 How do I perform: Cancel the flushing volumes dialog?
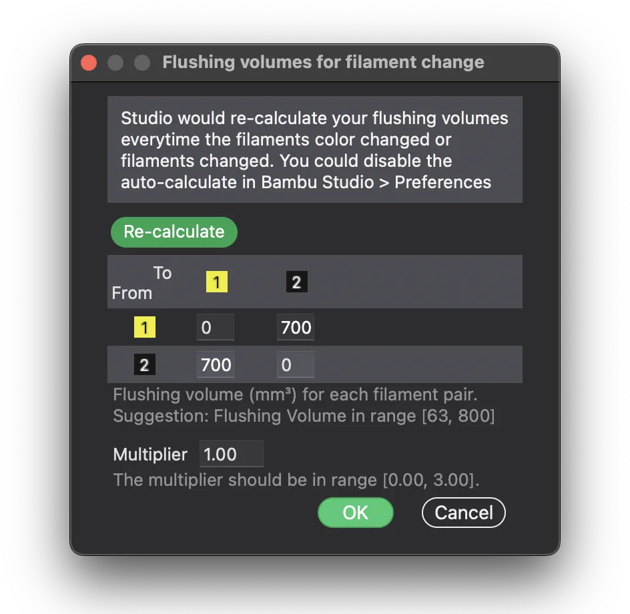click(463, 513)
